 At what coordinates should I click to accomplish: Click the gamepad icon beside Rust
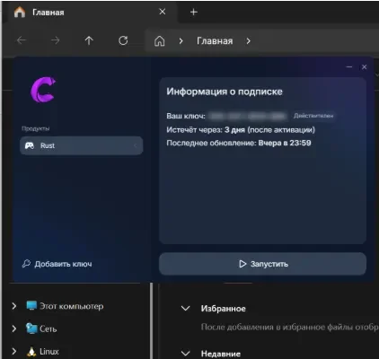[x=30, y=145]
